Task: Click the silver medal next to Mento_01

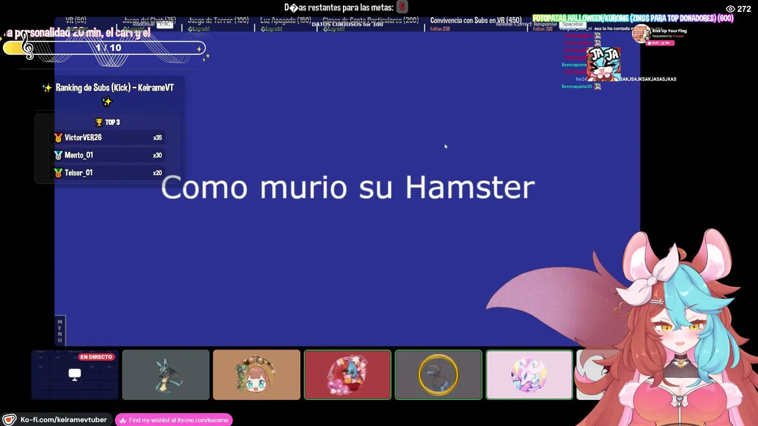Action: click(x=58, y=155)
